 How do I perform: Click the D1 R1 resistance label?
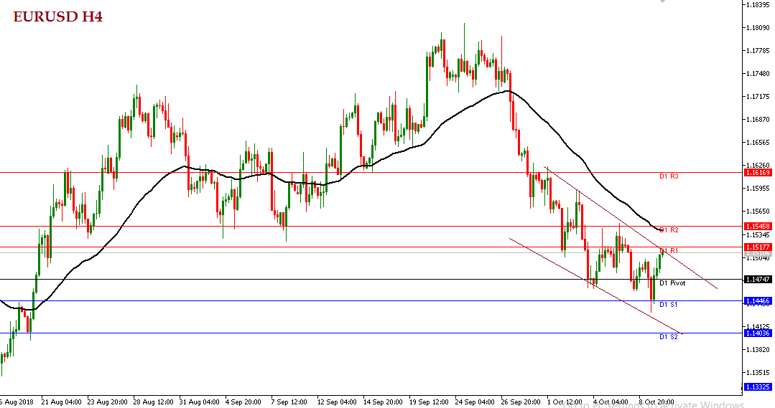pos(669,250)
